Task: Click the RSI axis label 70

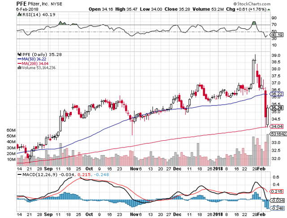Action: pos(274,25)
